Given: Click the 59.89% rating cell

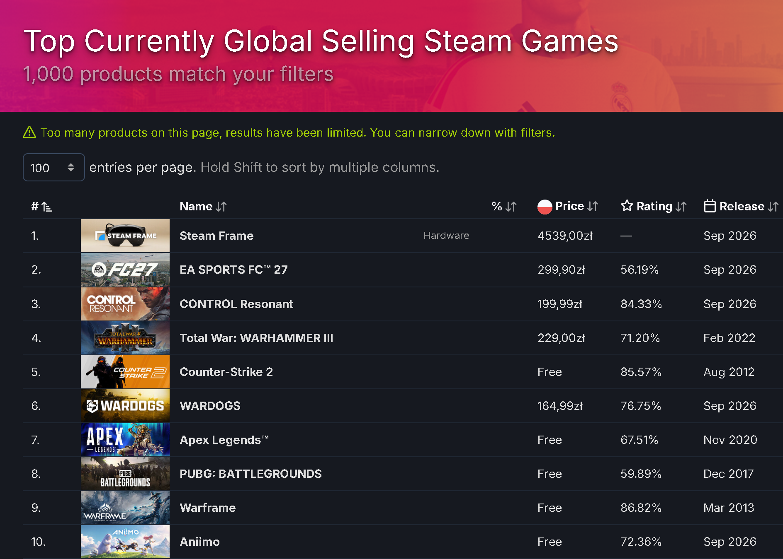Looking at the screenshot, I should coord(641,474).
